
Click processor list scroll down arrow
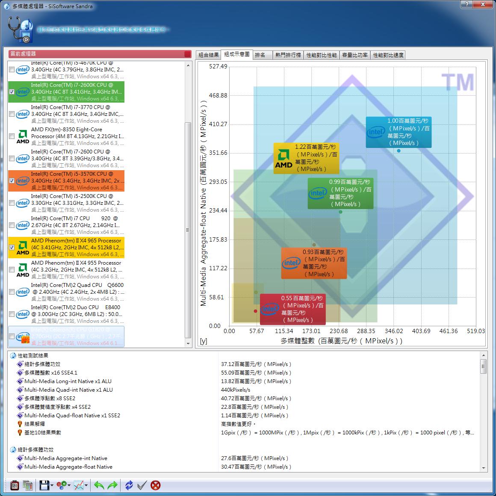188,343
